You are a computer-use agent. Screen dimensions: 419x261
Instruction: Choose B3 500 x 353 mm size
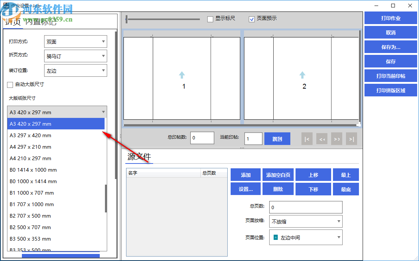tap(56, 238)
